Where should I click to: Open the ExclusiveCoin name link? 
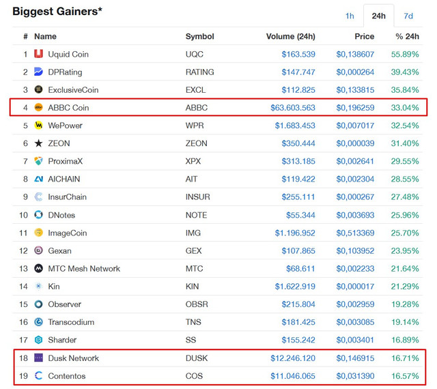click(x=73, y=89)
